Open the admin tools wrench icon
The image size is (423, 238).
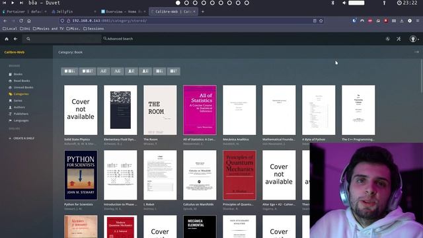pyautogui.click(x=399, y=39)
